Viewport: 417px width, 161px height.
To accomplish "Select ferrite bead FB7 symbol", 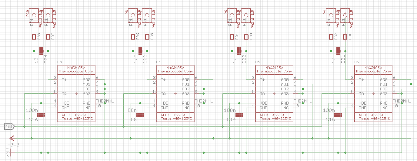I will pos(48,37).
